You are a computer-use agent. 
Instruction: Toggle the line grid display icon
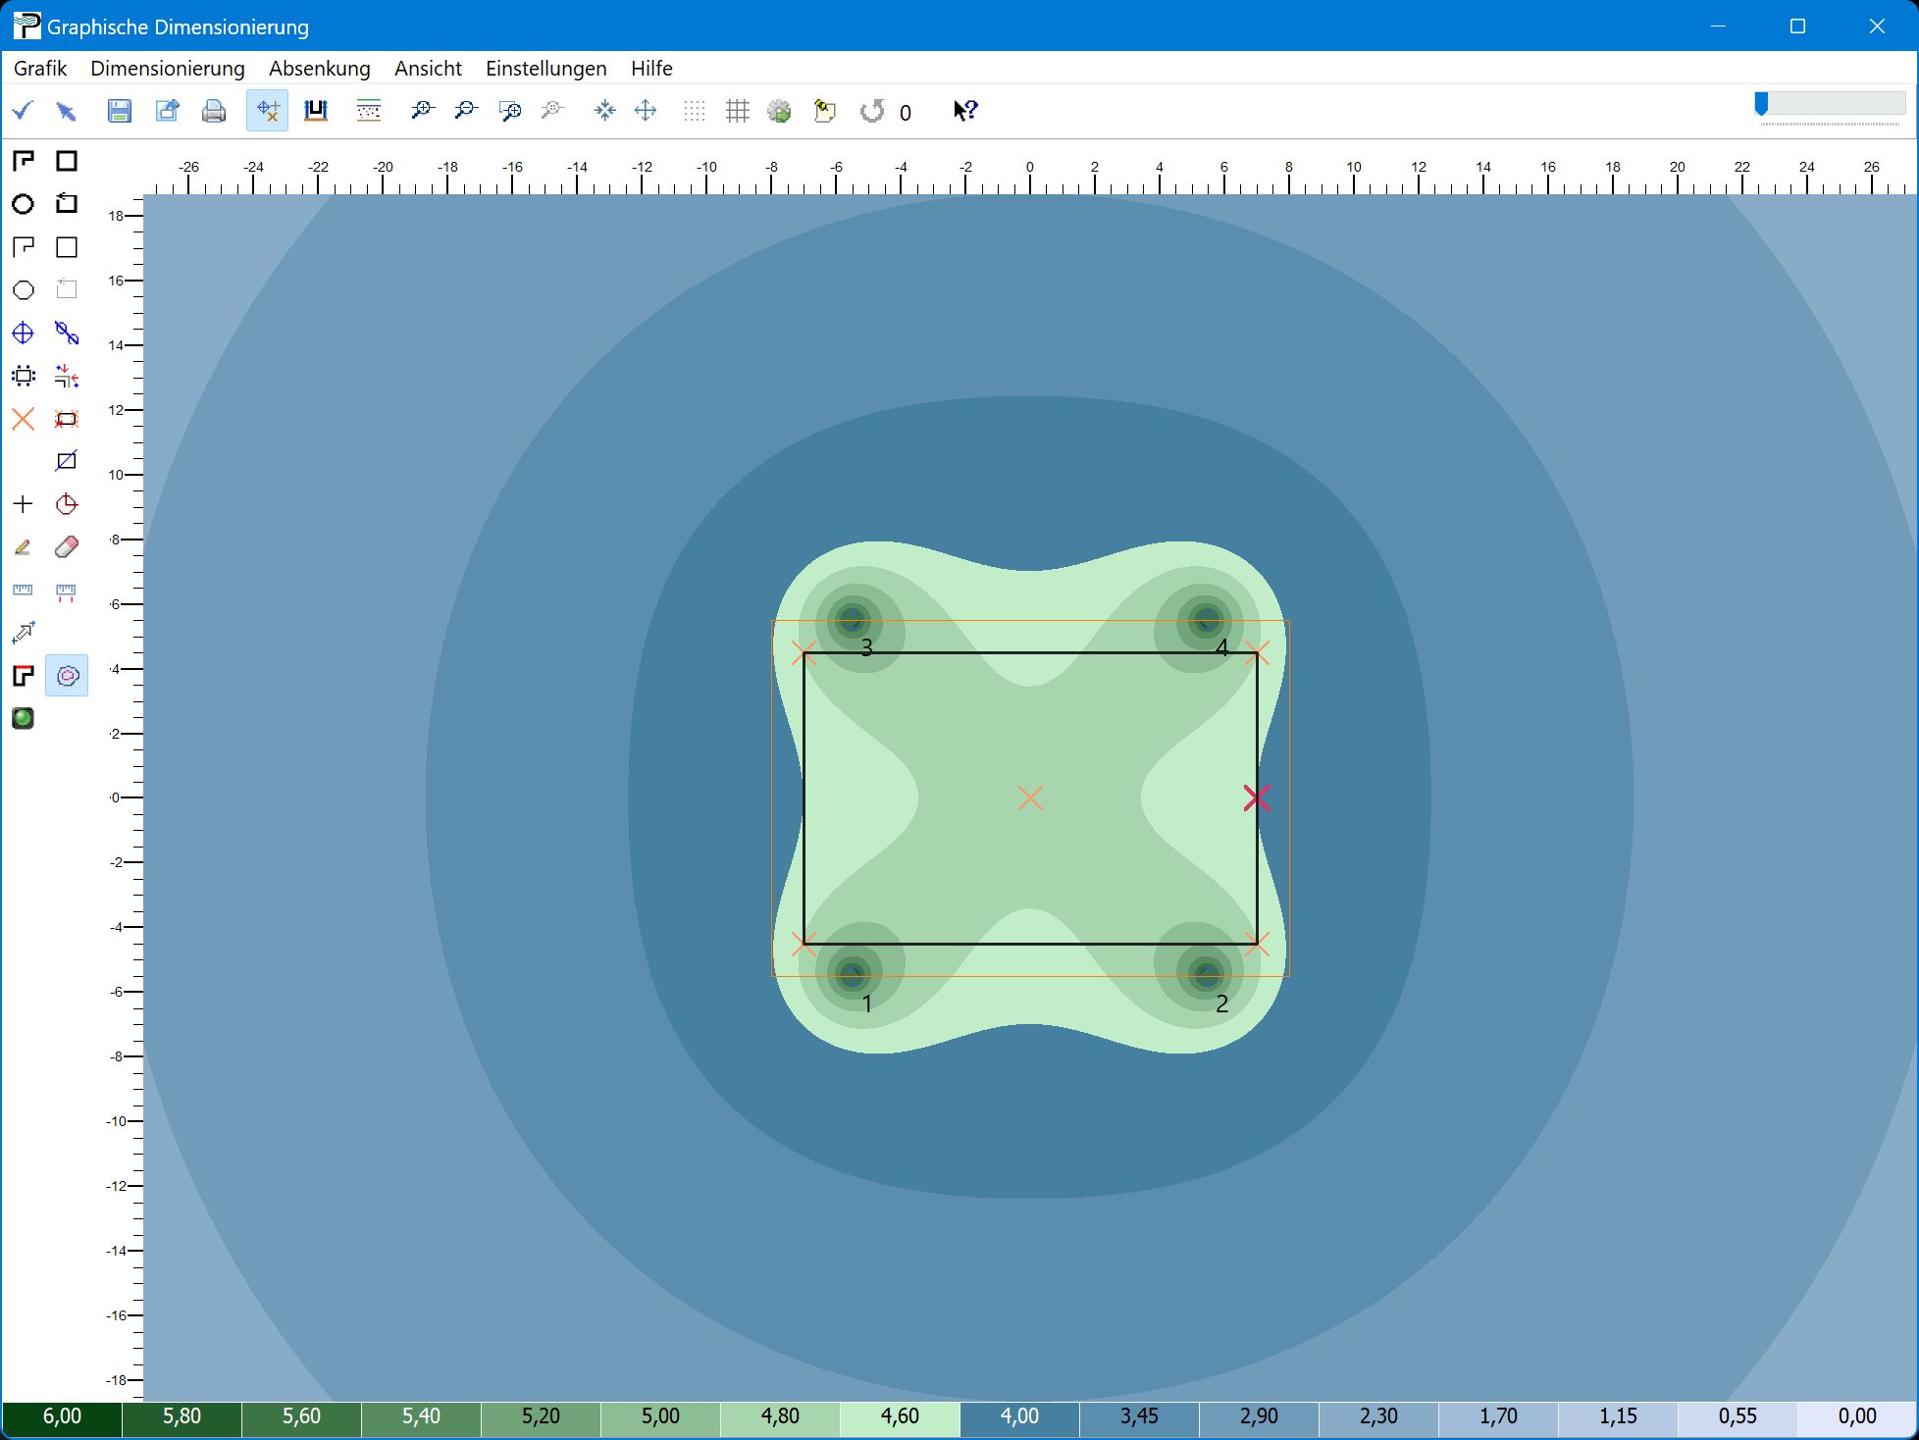(737, 111)
